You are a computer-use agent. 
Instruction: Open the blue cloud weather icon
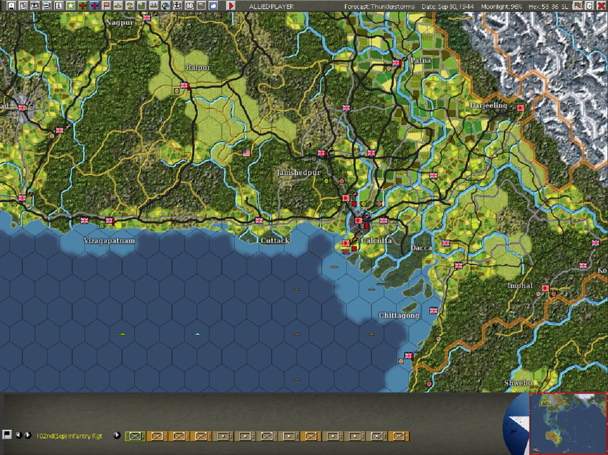coord(213,6)
